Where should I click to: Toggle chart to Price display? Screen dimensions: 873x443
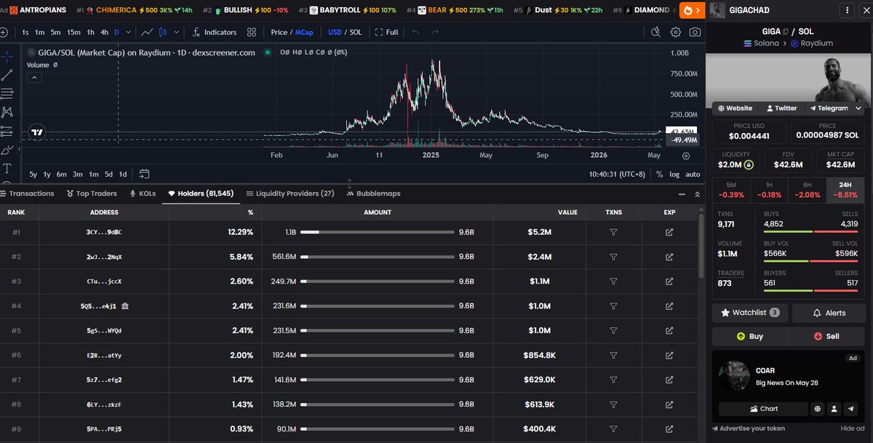pos(279,32)
